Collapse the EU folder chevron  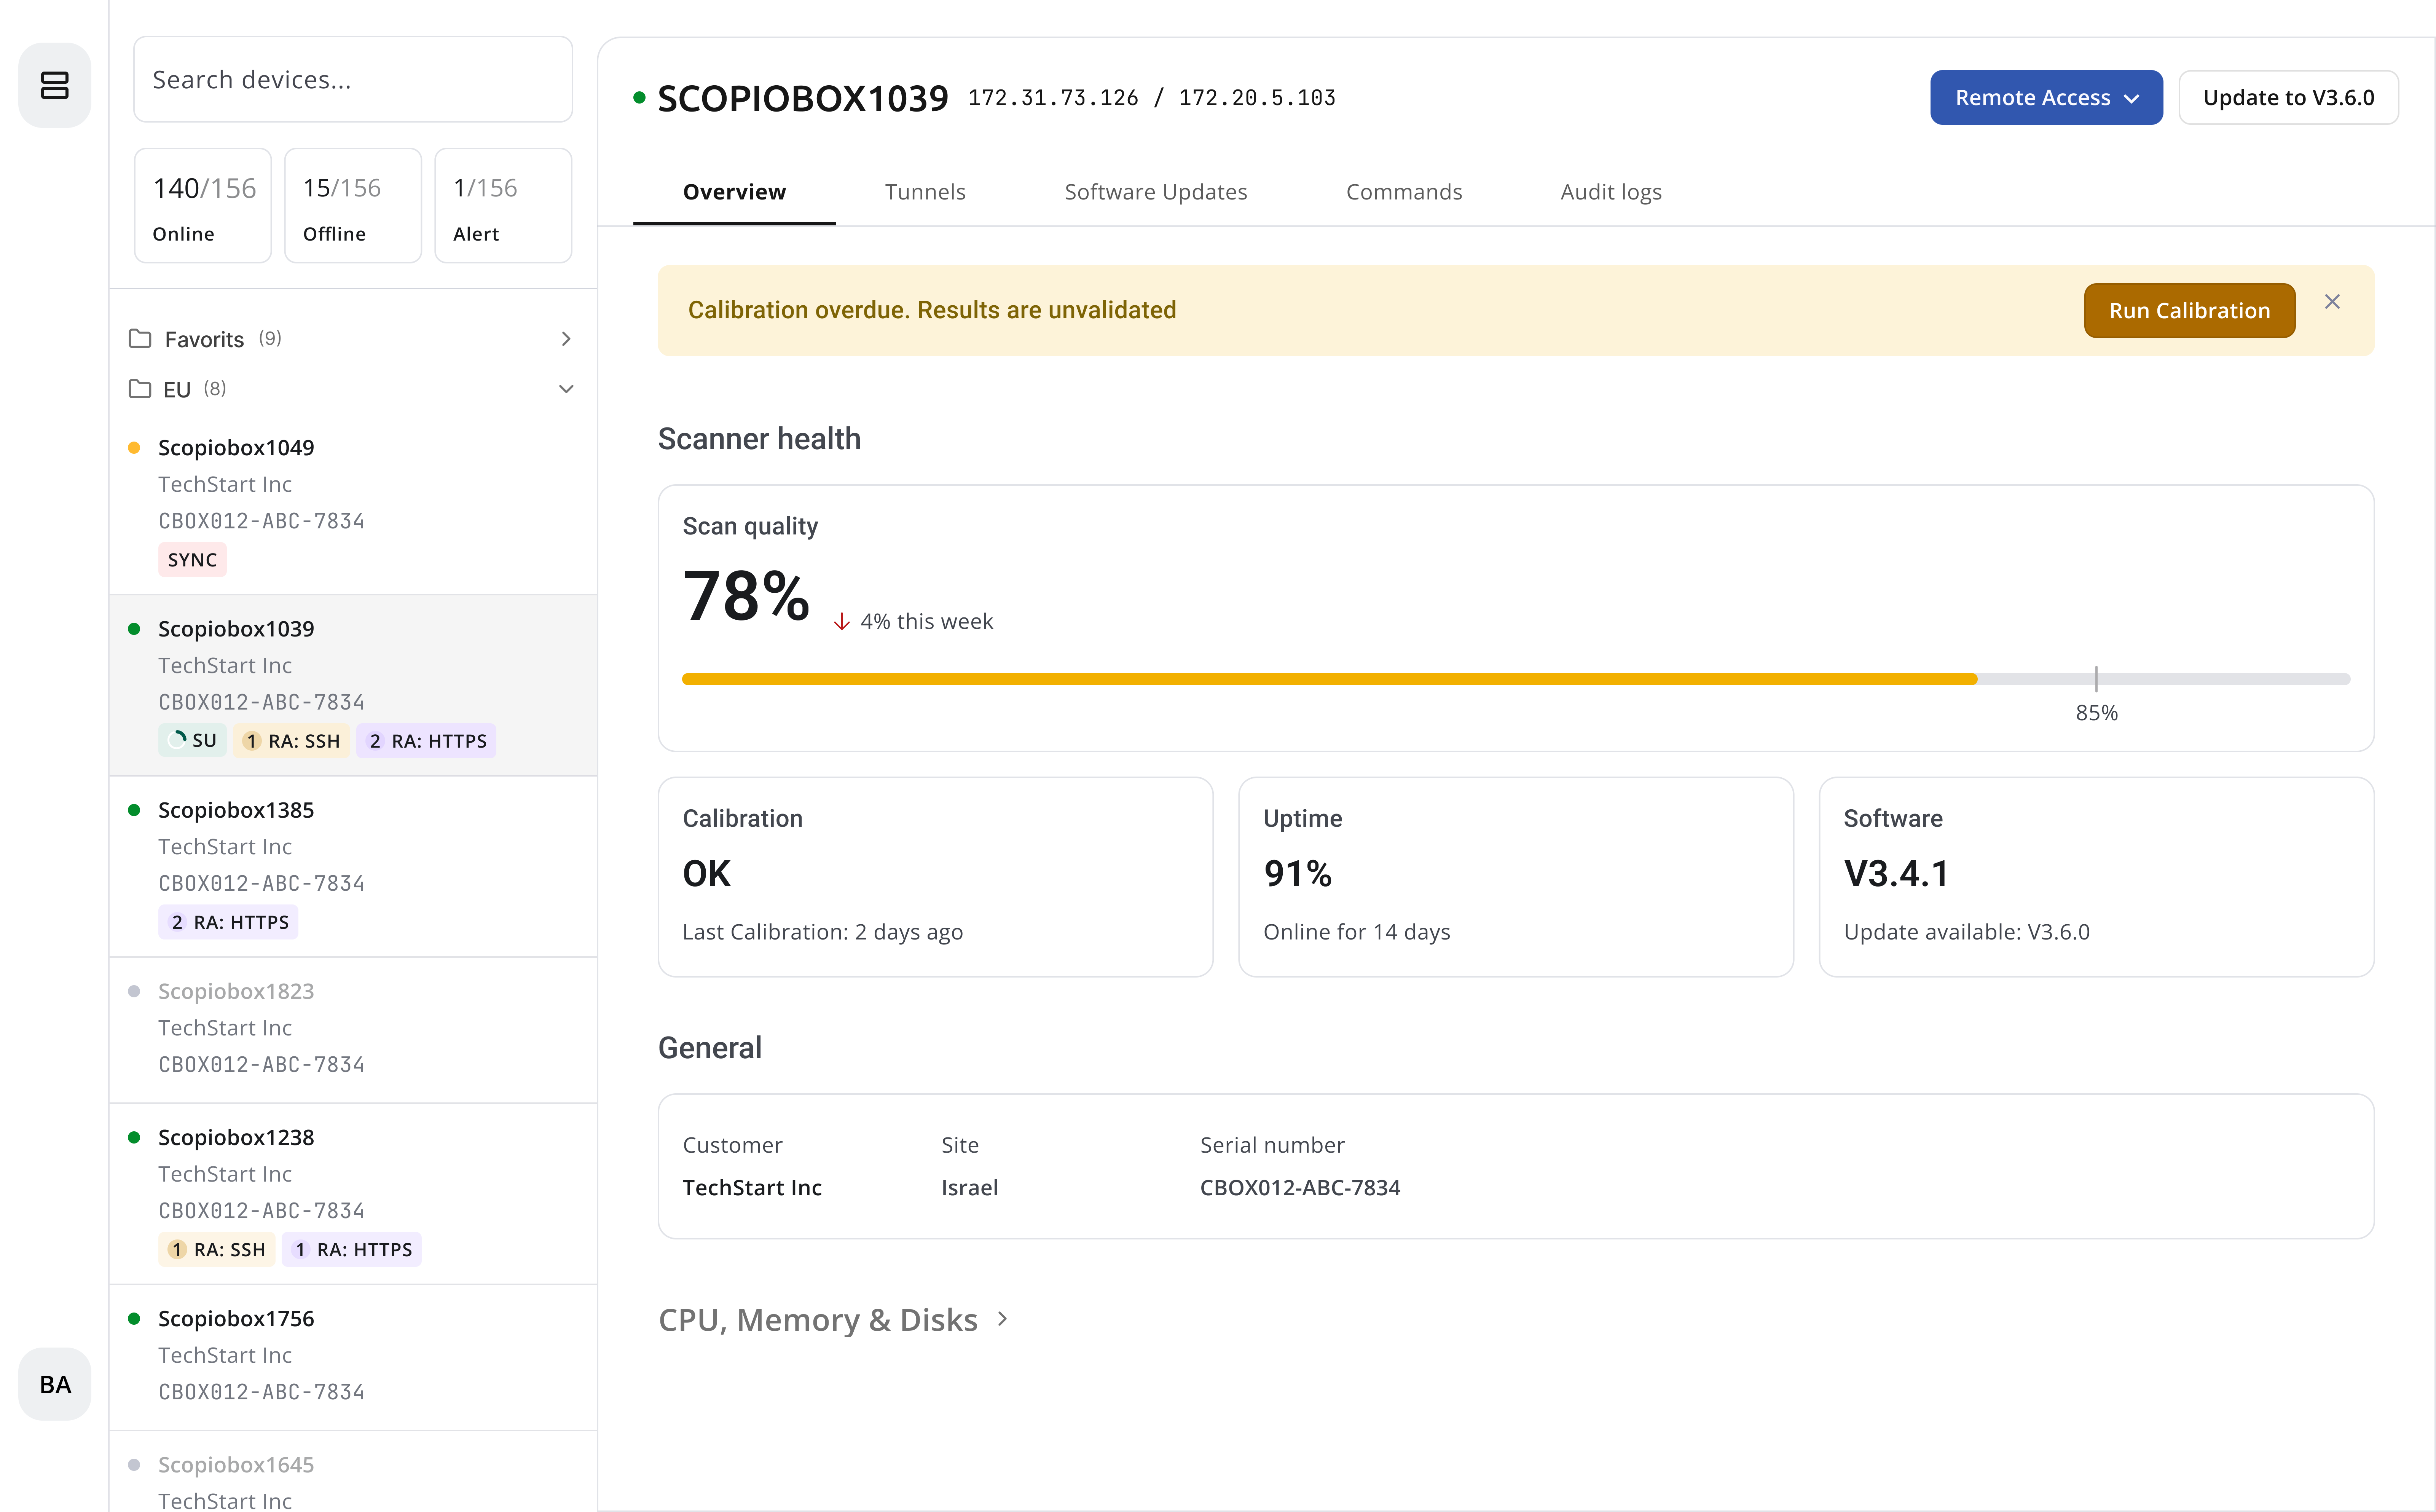pyautogui.click(x=566, y=389)
